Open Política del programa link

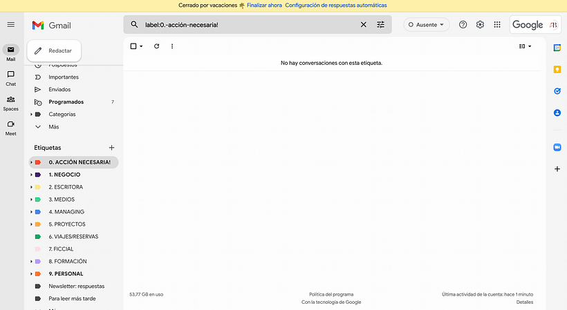331,295
